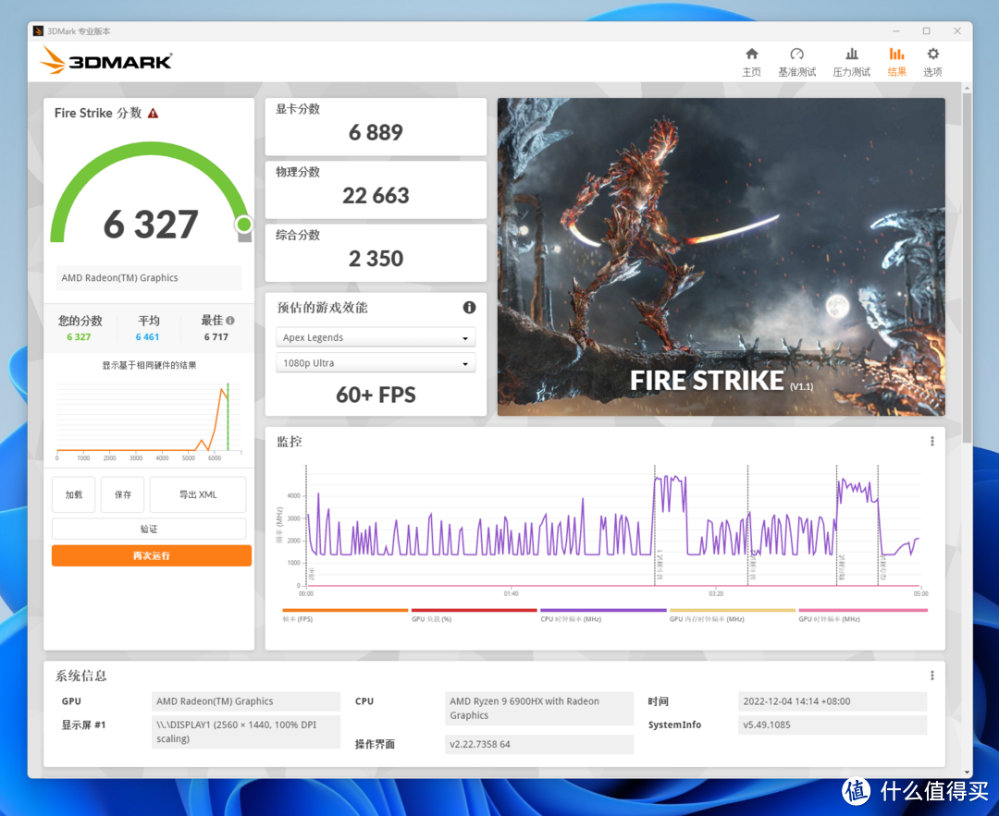Image resolution: width=999 pixels, height=816 pixels.
Task: Click the orange 再次运行 run again button
Action: pos(152,555)
